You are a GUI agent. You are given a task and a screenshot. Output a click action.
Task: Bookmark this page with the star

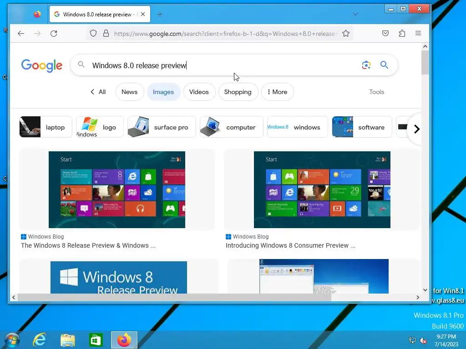[346, 34]
